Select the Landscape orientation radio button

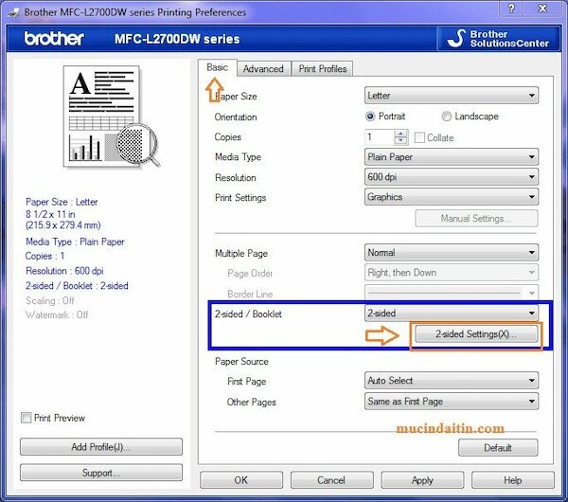click(x=446, y=117)
